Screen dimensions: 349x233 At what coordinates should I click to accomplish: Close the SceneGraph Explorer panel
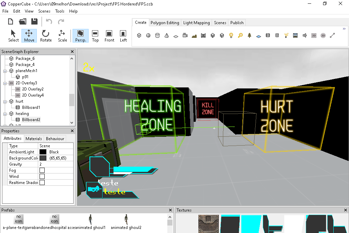click(72, 51)
